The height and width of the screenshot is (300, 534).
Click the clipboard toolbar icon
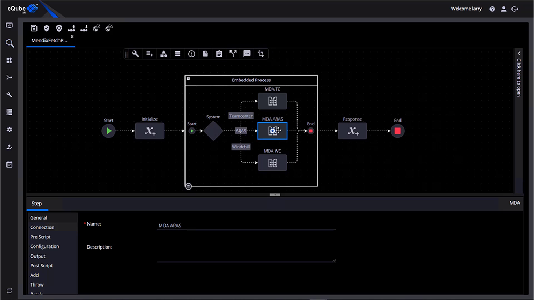[x=219, y=54]
